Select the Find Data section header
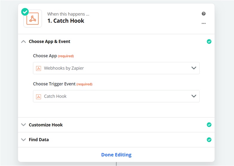 point(39,139)
